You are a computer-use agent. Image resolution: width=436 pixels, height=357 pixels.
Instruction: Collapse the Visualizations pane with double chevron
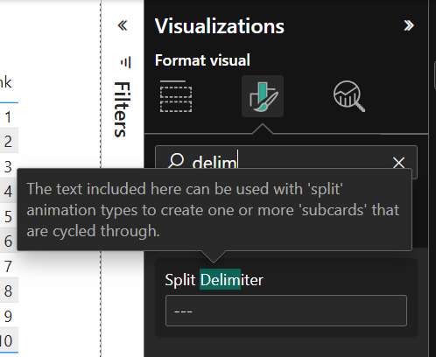[x=409, y=25]
